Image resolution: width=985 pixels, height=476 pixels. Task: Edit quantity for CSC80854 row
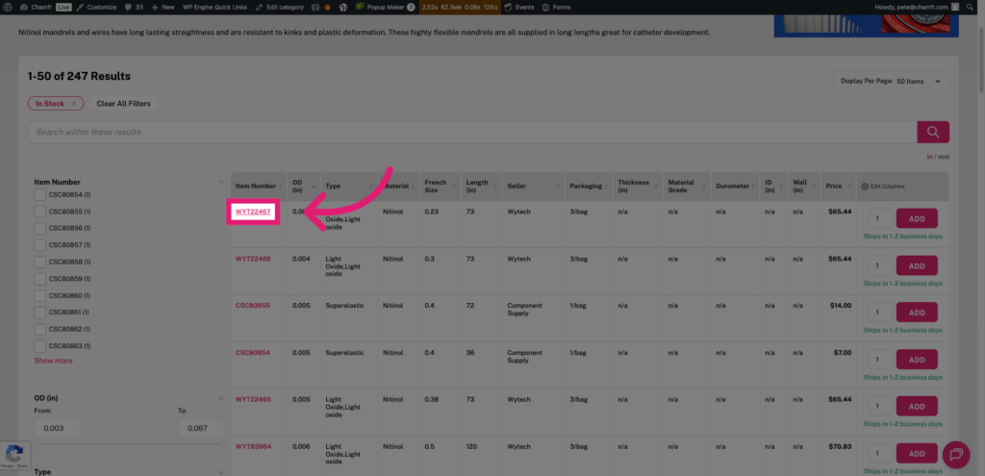pyautogui.click(x=880, y=360)
